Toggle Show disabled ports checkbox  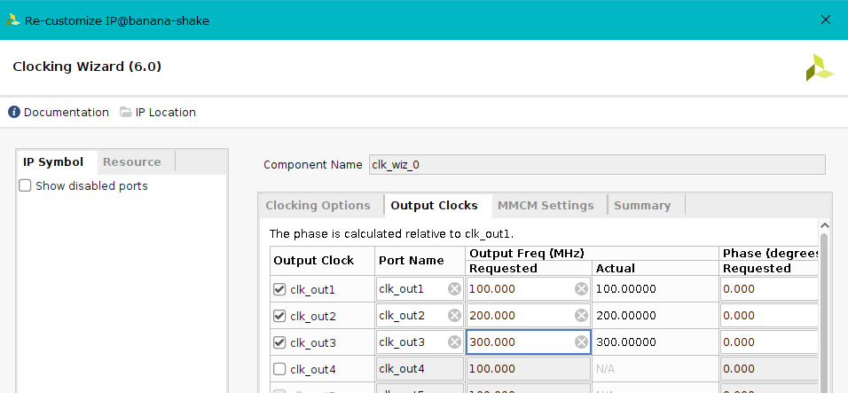(26, 186)
